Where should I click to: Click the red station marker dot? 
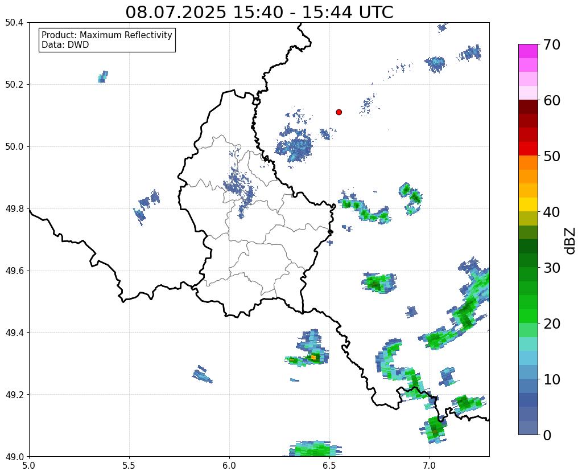[339, 112]
